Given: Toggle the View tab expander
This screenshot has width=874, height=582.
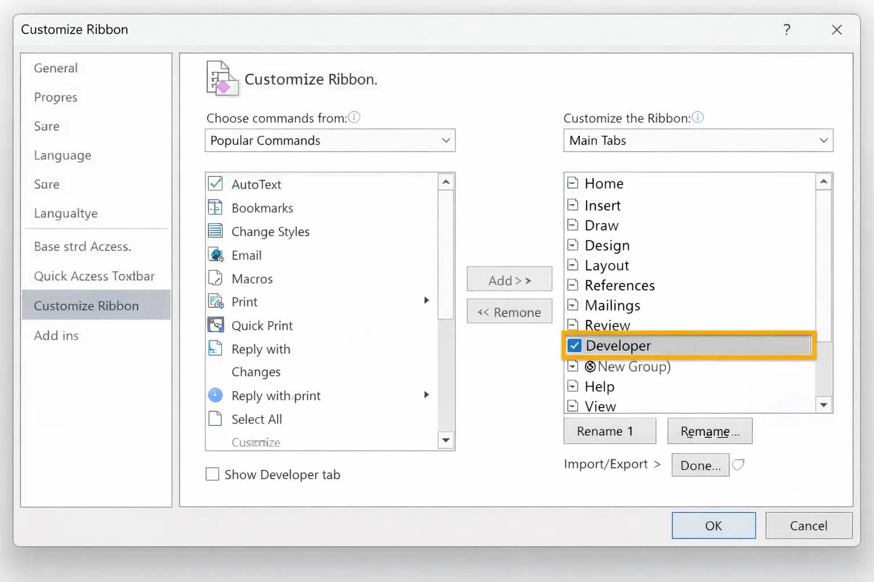Looking at the screenshot, I should pos(573,406).
